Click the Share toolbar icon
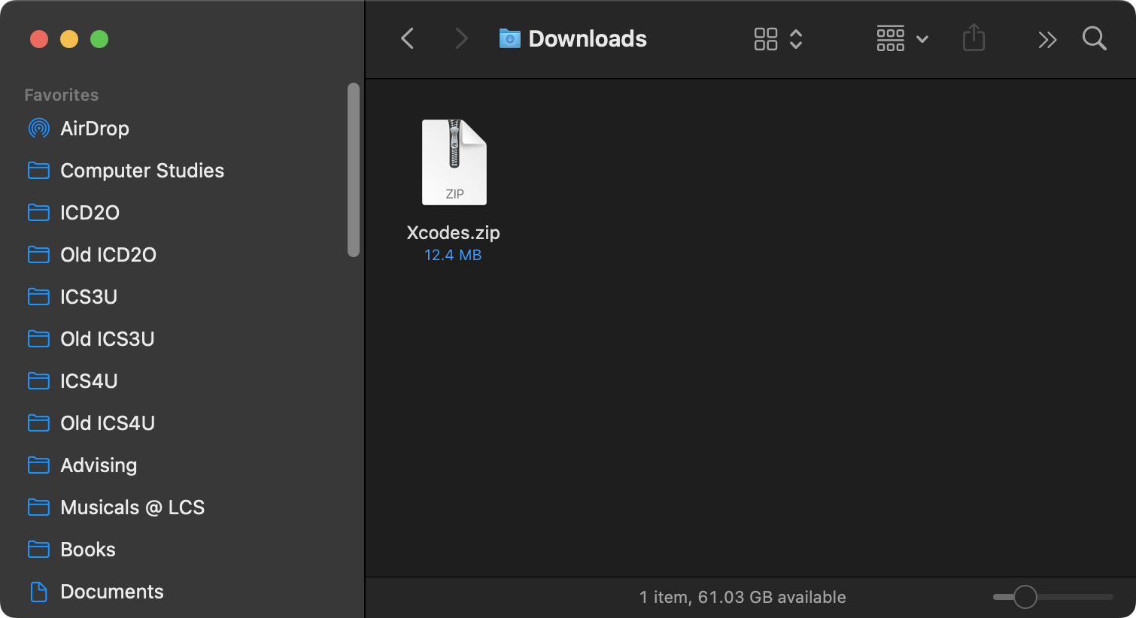Image resolution: width=1136 pixels, height=618 pixels. (x=973, y=38)
